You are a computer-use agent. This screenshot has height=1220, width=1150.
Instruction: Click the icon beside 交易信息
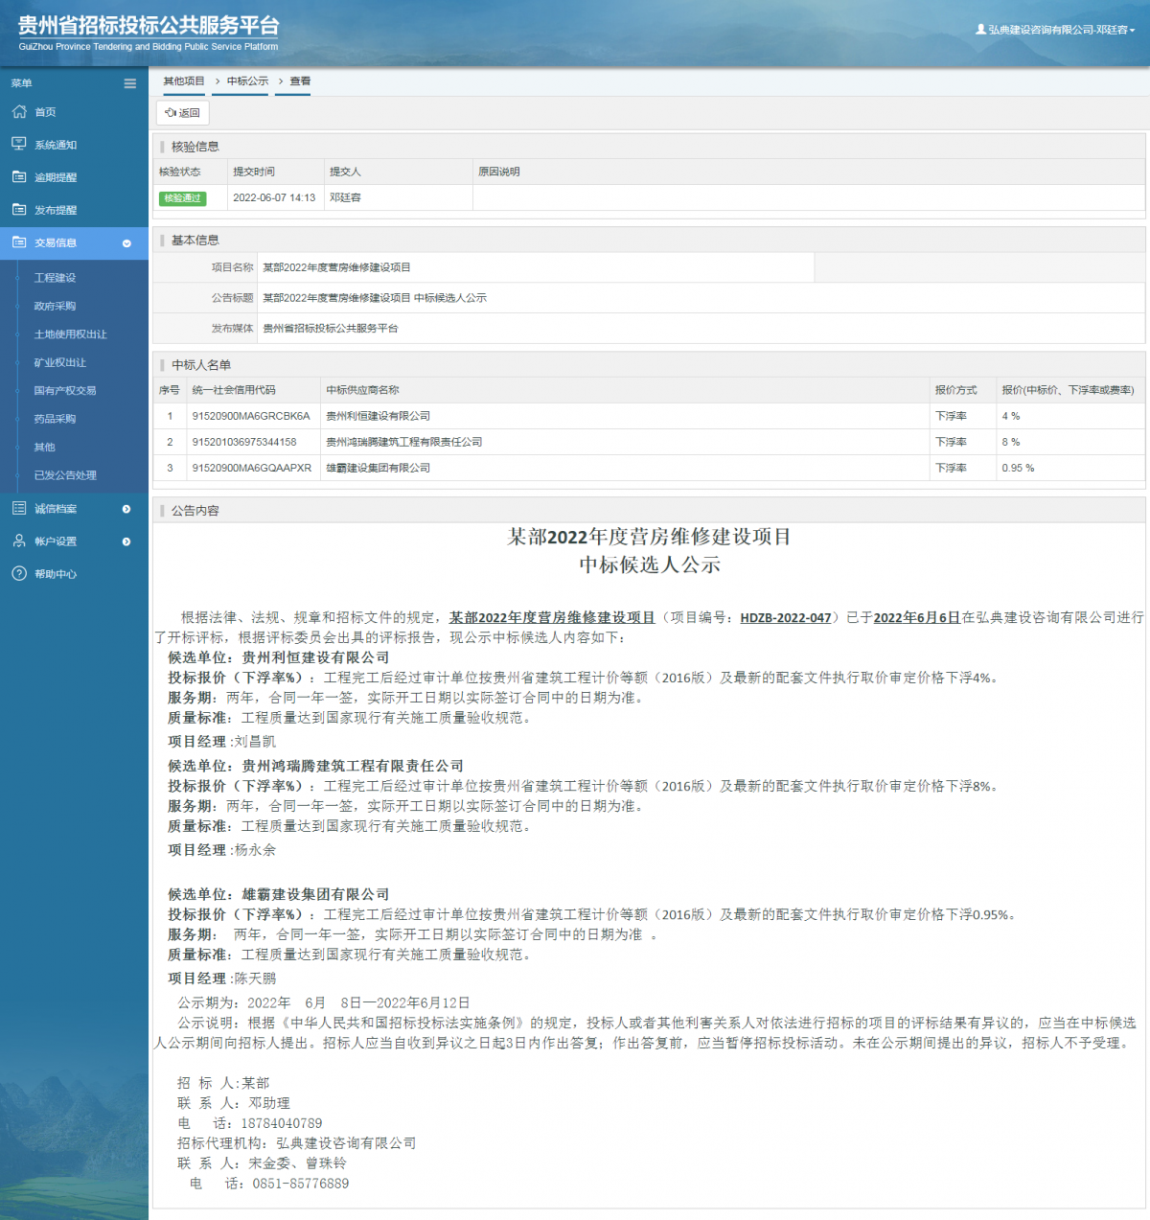click(19, 242)
